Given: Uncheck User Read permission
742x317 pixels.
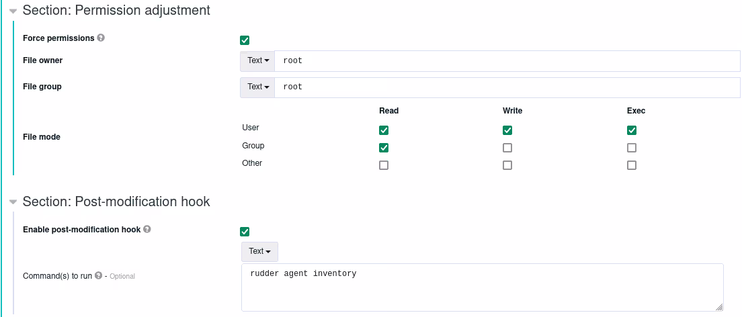Looking at the screenshot, I should pos(384,130).
